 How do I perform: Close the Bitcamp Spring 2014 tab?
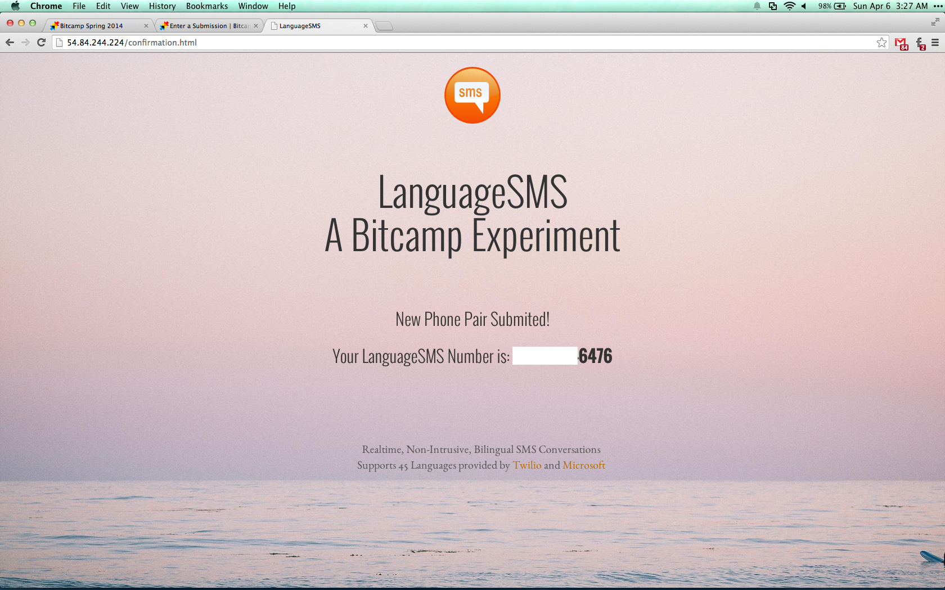coord(146,26)
